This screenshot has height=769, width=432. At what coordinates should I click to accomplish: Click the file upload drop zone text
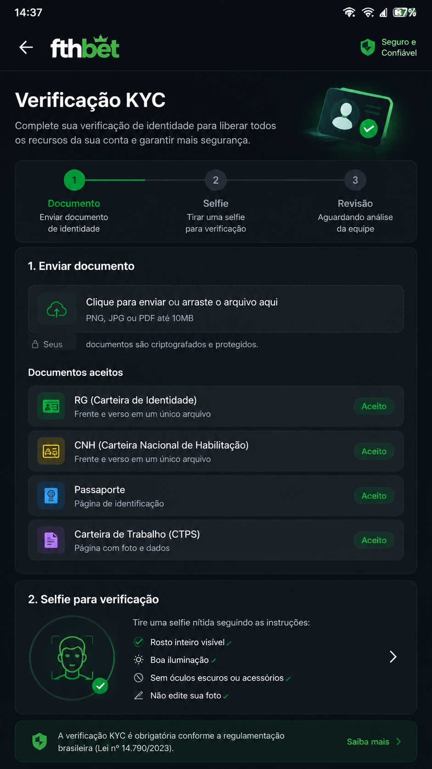coord(182,302)
